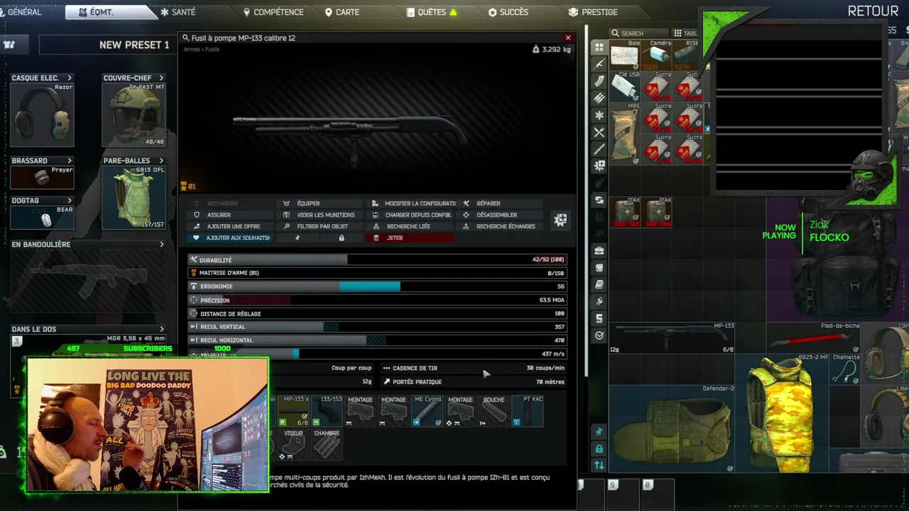Close the MP-133 inspector window

pos(568,38)
